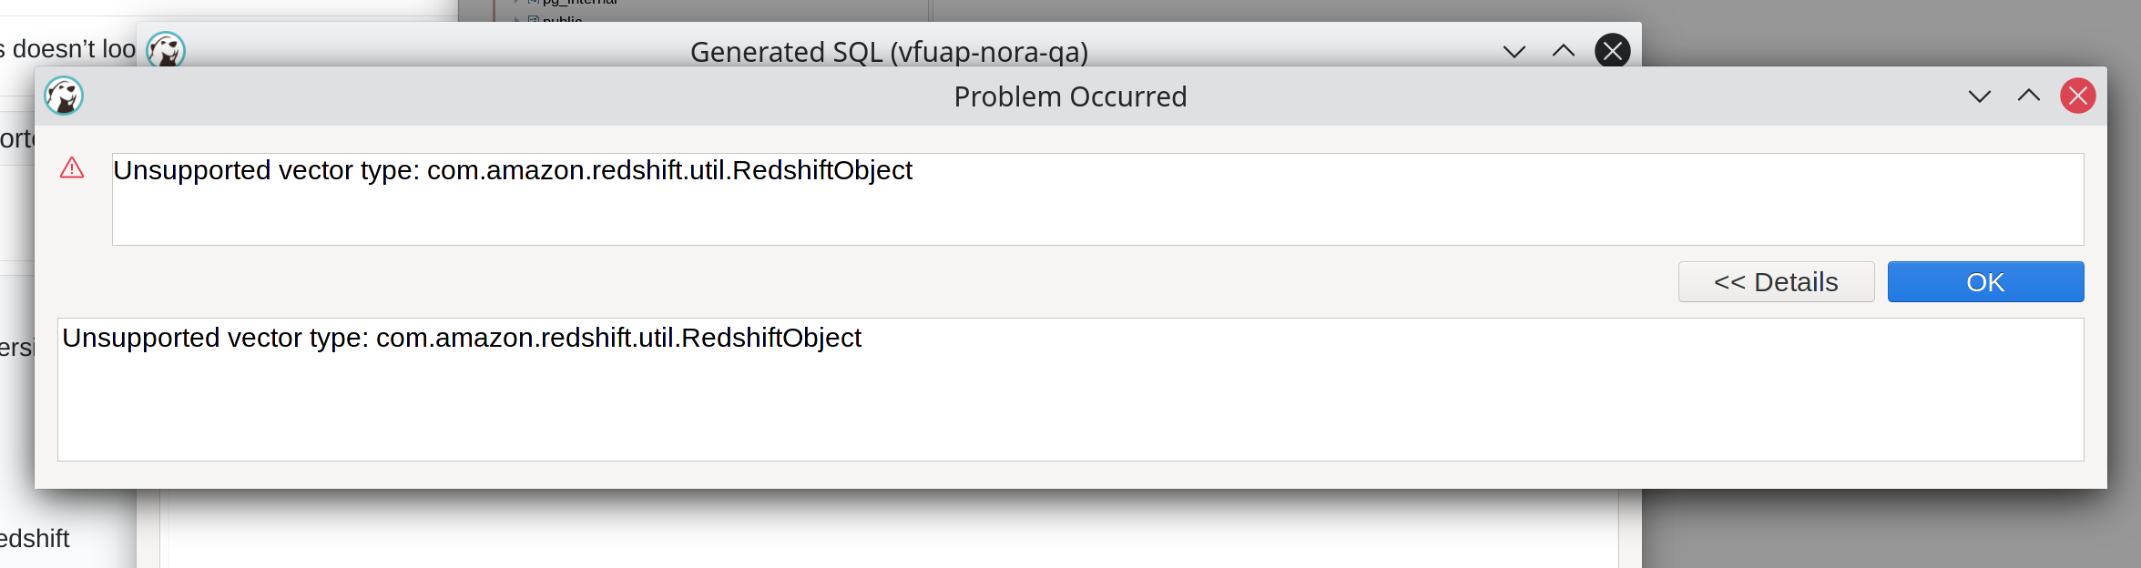Click the DBeaver logo on the Problem Occurred dialog
Image resolution: width=2141 pixels, height=568 pixels.
click(64, 96)
